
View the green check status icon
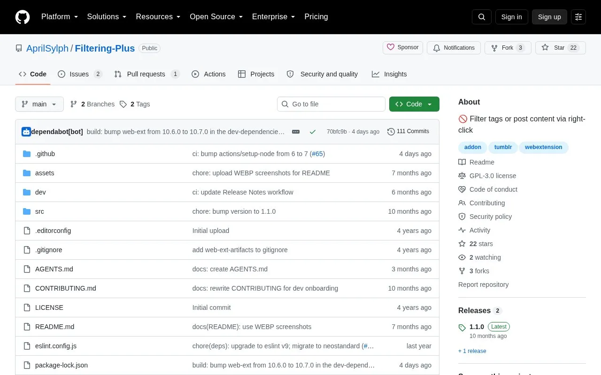coord(313,132)
